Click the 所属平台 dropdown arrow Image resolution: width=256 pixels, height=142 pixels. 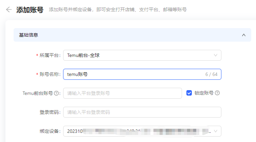[216, 55]
